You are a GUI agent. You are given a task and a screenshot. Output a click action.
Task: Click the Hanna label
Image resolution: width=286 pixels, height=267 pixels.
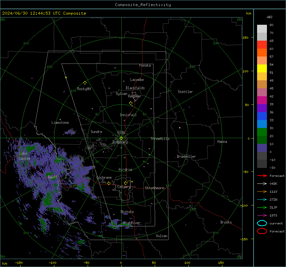(222, 142)
